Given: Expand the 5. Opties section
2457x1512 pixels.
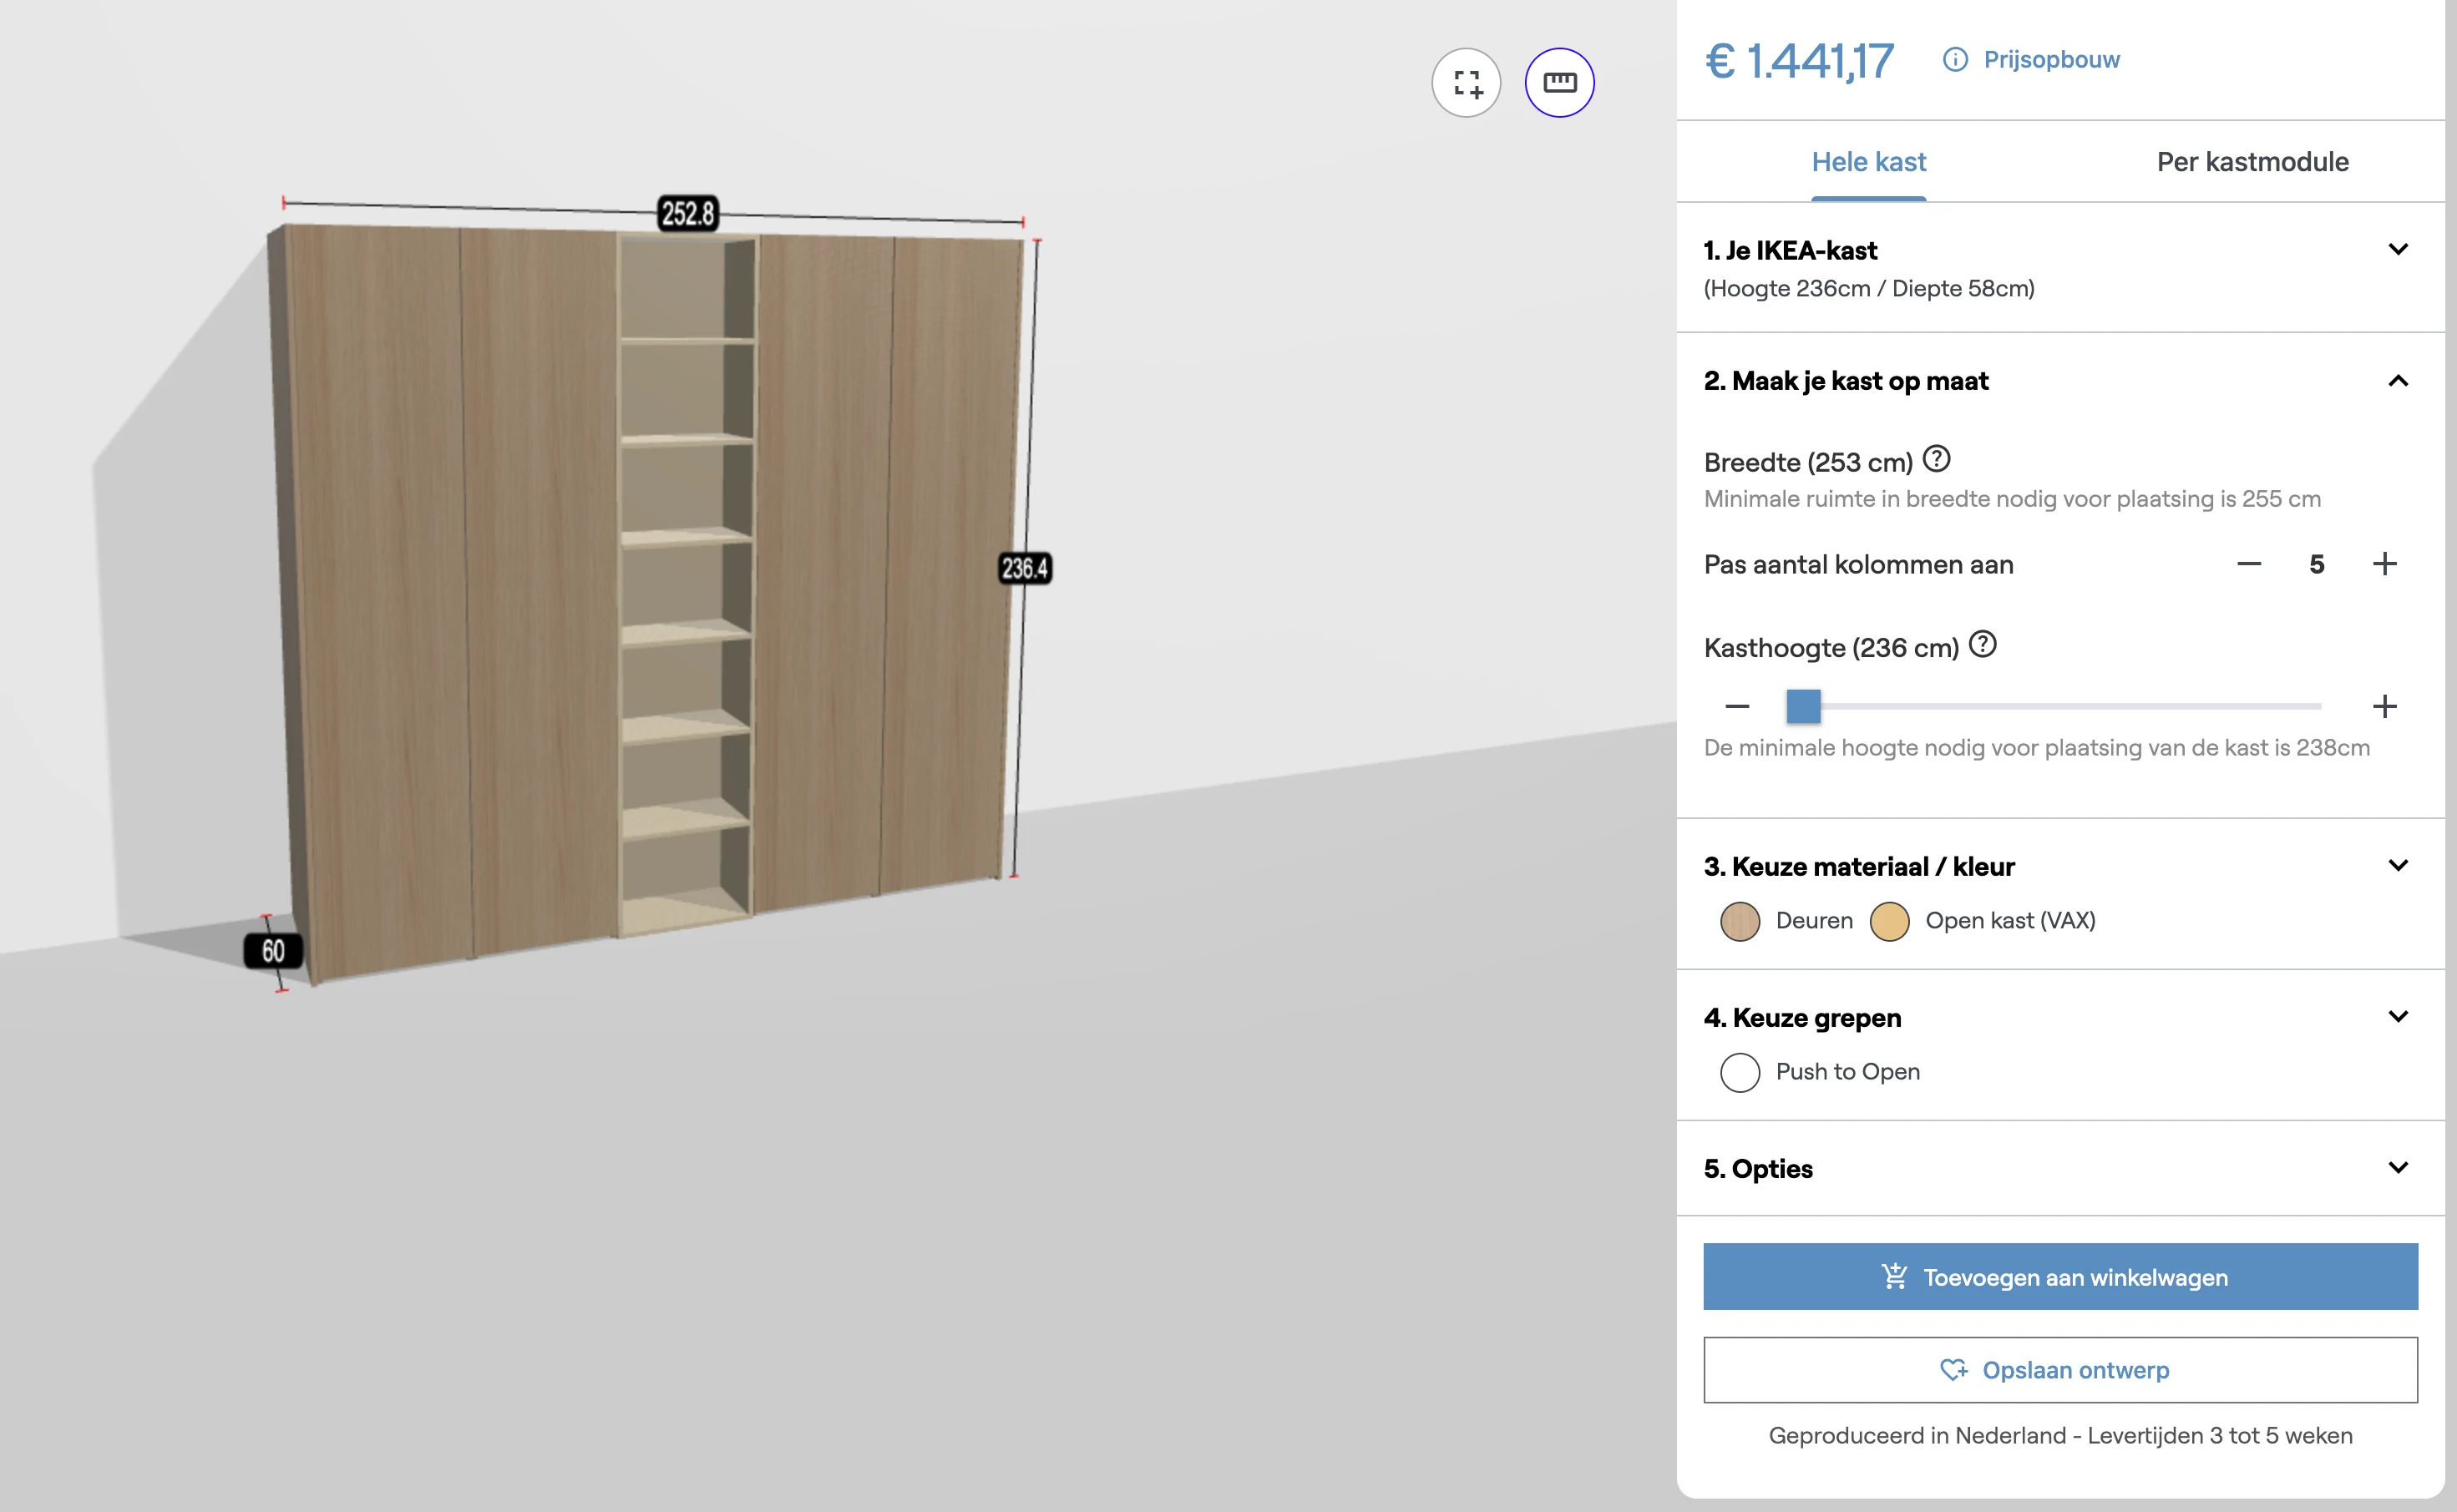Looking at the screenshot, I should (x=2399, y=1167).
